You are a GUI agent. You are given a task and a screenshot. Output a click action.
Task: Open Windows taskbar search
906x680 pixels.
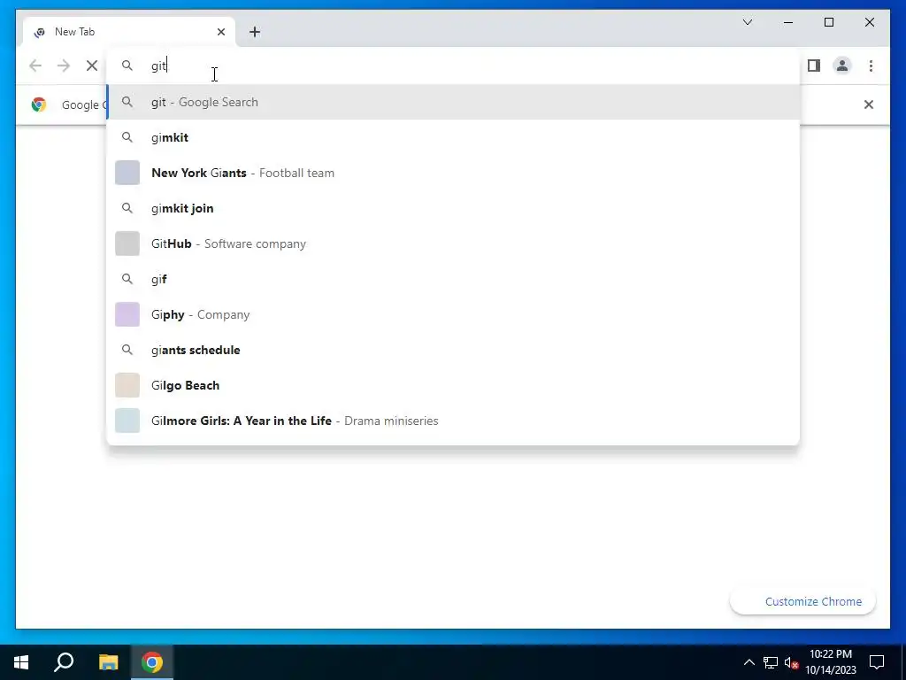pos(64,662)
